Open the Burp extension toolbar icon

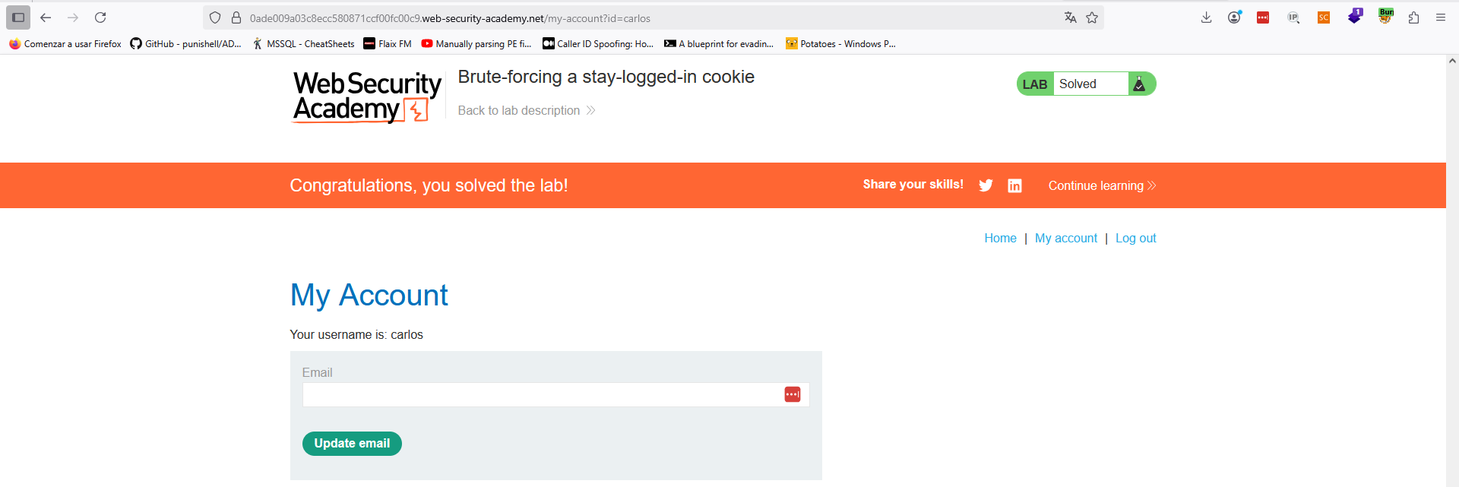pos(1386,16)
